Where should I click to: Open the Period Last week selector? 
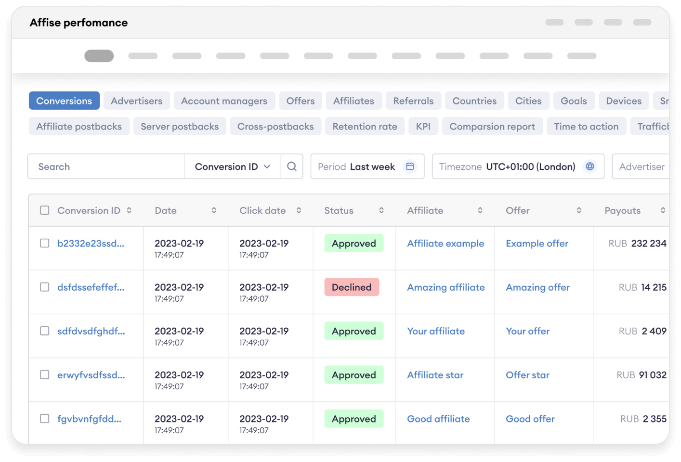coord(367,167)
